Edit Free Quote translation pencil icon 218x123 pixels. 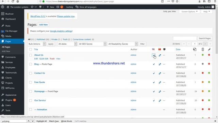(x=160, y=82)
